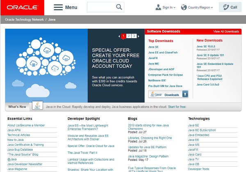The height and width of the screenshot is (172, 246).
Task: Open Java Embedded technology link
Action: click(198, 135)
